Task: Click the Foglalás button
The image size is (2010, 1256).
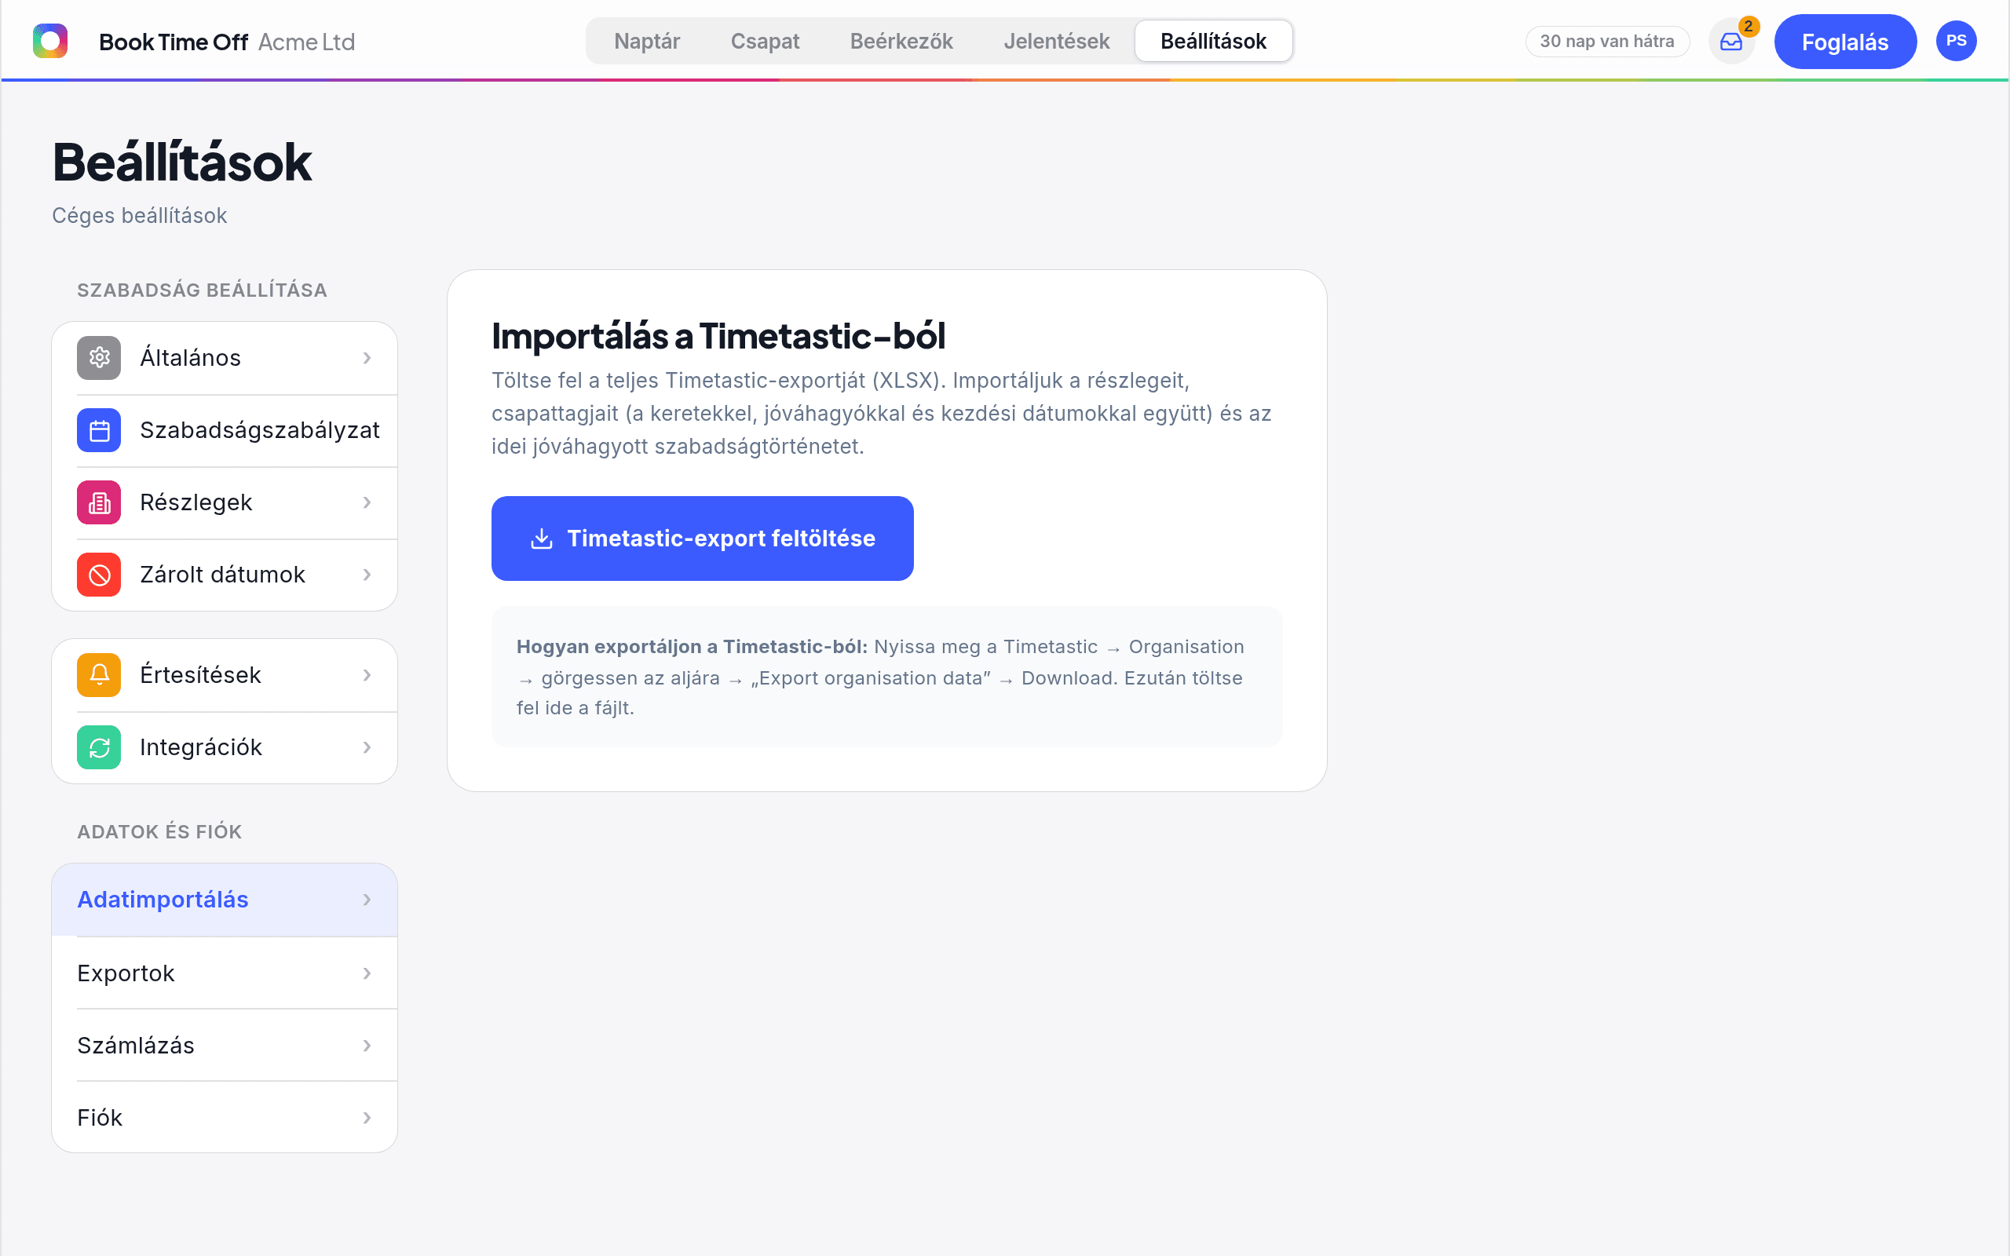Action: click(1844, 42)
